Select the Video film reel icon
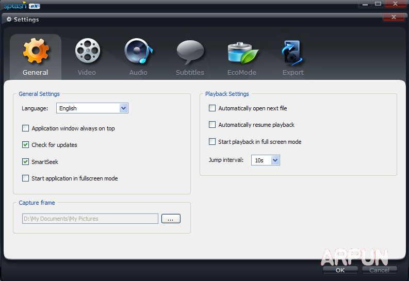Screen dimensions: 409x281 (x=87, y=52)
